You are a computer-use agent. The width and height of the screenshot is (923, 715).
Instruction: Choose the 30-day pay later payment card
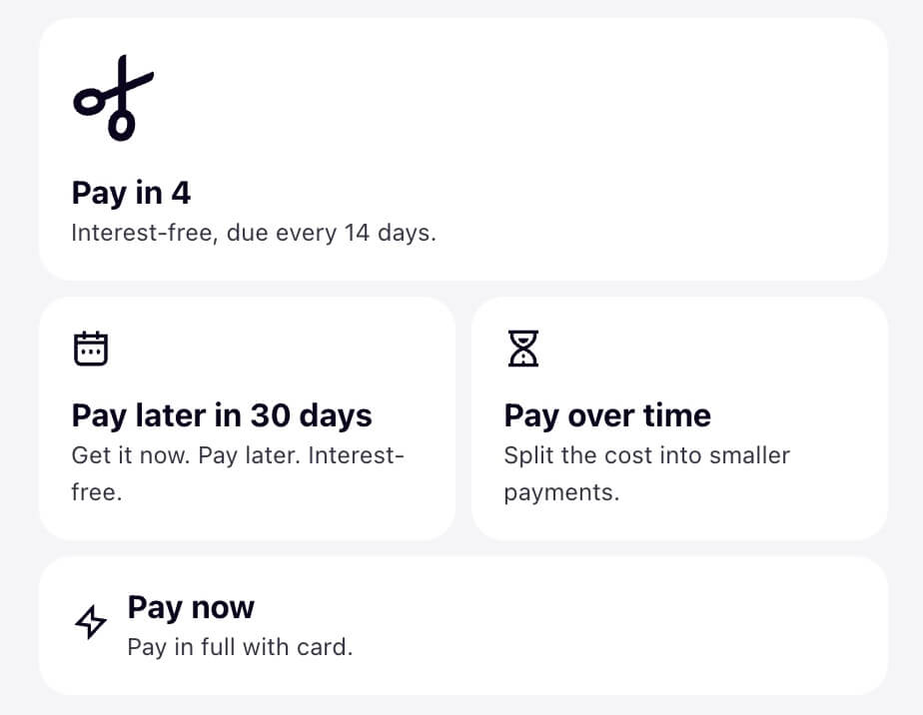(247, 417)
